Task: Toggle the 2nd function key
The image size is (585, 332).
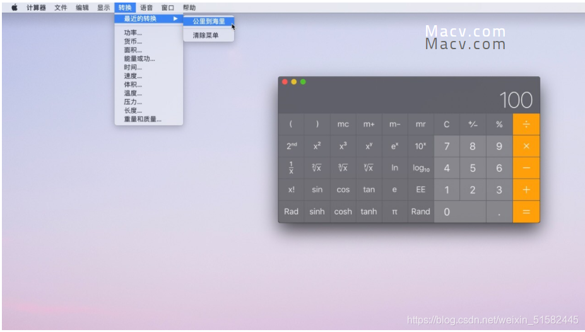Action: click(x=291, y=146)
